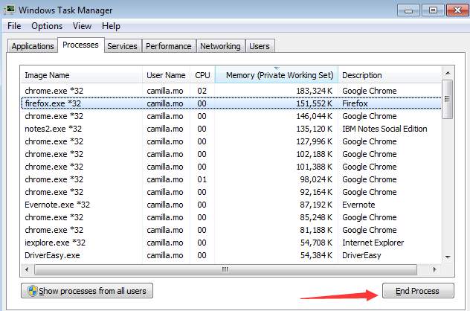
Task: Click the Firefox description cell
Action: [355, 103]
